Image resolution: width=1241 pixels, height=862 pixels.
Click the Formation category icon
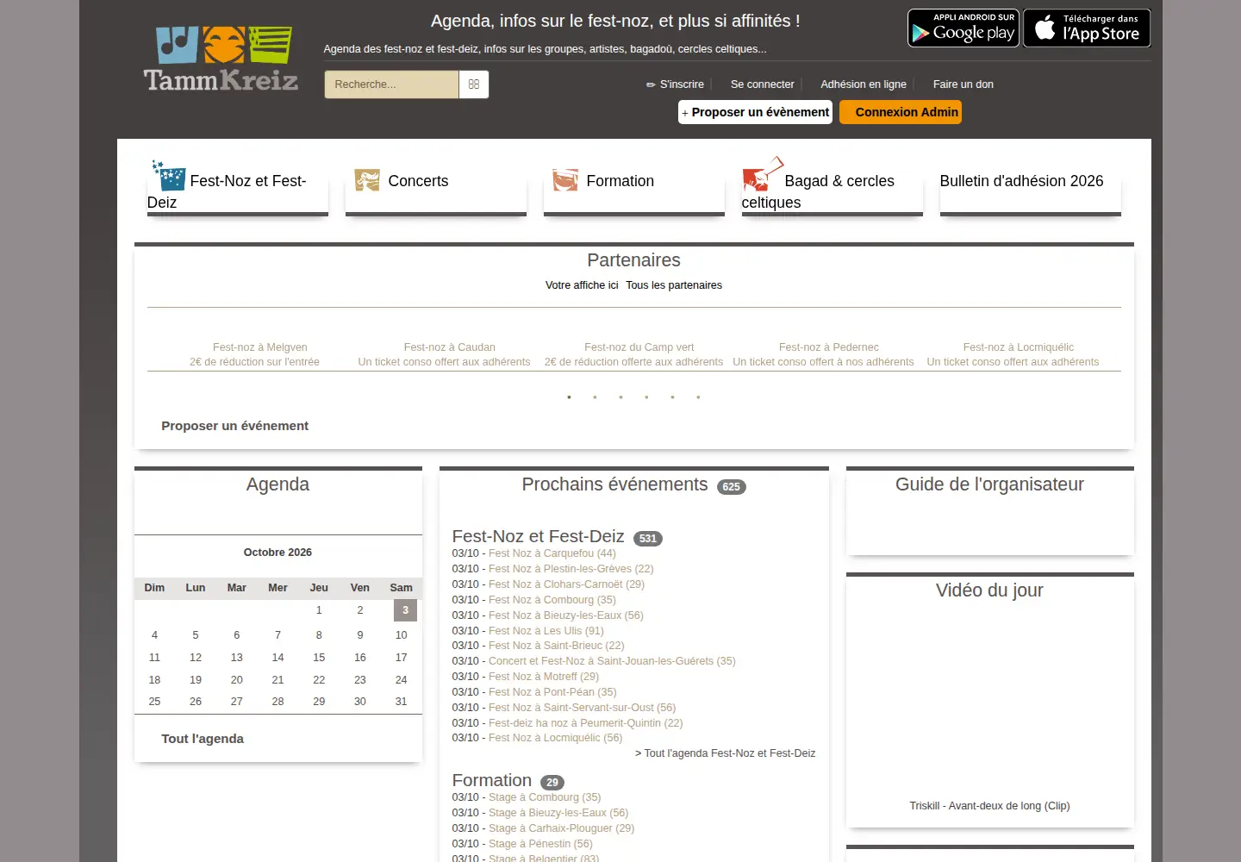(x=565, y=180)
